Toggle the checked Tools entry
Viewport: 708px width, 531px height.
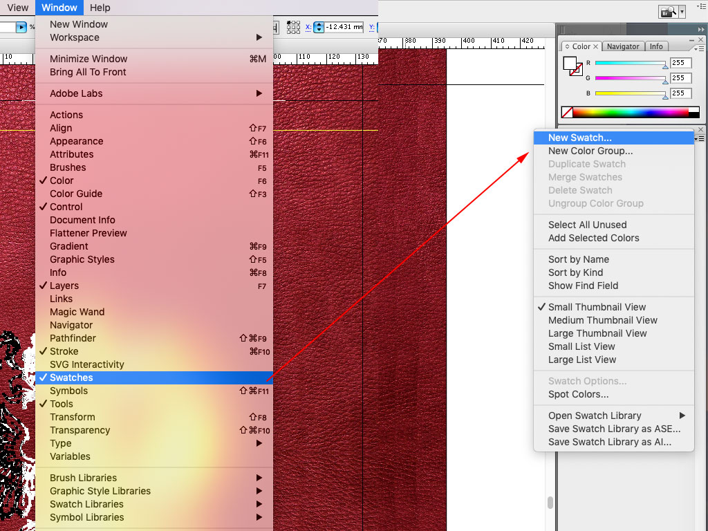point(154,404)
